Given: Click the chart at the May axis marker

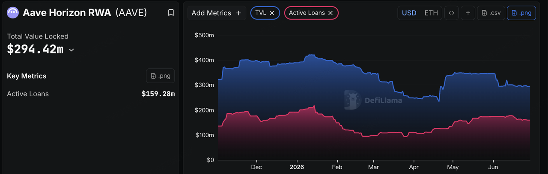Looking at the screenshot, I should (x=453, y=167).
